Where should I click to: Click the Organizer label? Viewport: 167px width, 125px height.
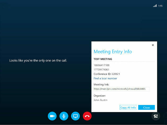[100, 96]
